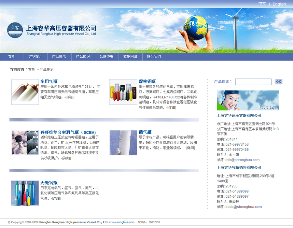View 详细 details for SCBA cylinders
The height and width of the screenshot is (228, 293).
coord(66,158)
